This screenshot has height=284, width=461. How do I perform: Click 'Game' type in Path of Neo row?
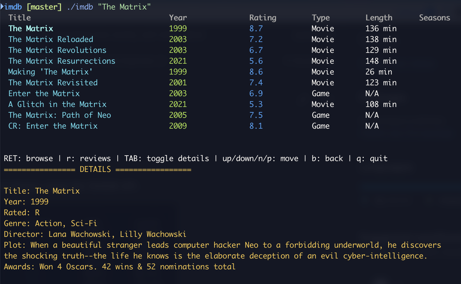pyautogui.click(x=321, y=115)
